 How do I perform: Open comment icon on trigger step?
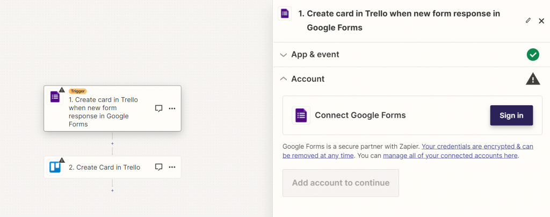(158, 108)
